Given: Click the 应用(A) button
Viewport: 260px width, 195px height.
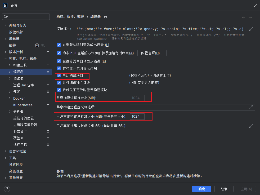Looking at the screenshot, I should pos(246,189).
